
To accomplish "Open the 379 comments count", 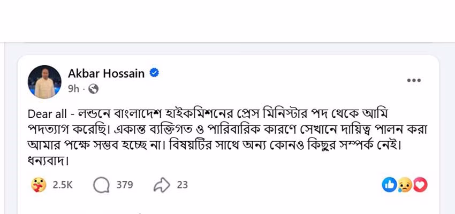I will point(124,185).
